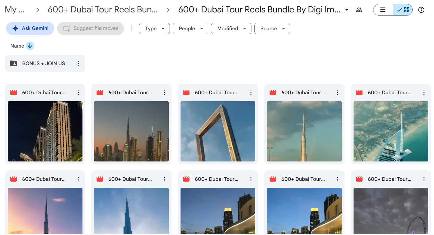Open the People filter dropdown
This screenshot has height=235, width=434.
190,29
